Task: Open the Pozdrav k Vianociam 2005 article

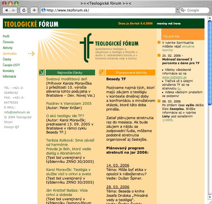Action: [69, 104]
